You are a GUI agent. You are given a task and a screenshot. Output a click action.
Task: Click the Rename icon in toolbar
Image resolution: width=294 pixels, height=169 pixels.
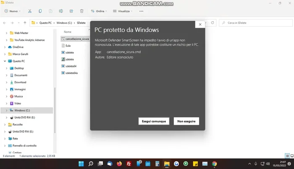click(x=61, y=11)
